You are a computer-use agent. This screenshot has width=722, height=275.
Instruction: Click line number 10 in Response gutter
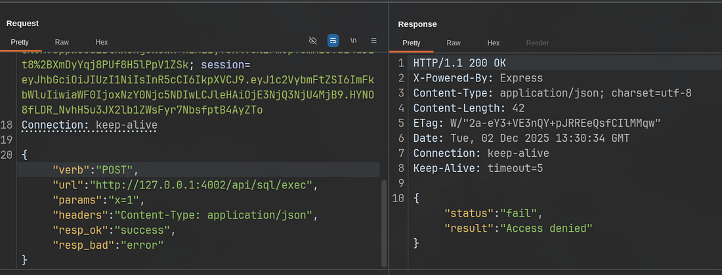(x=399, y=198)
